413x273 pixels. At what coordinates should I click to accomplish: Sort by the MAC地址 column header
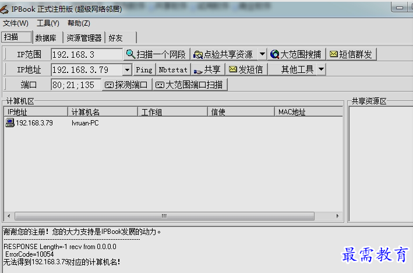coord(309,112)
